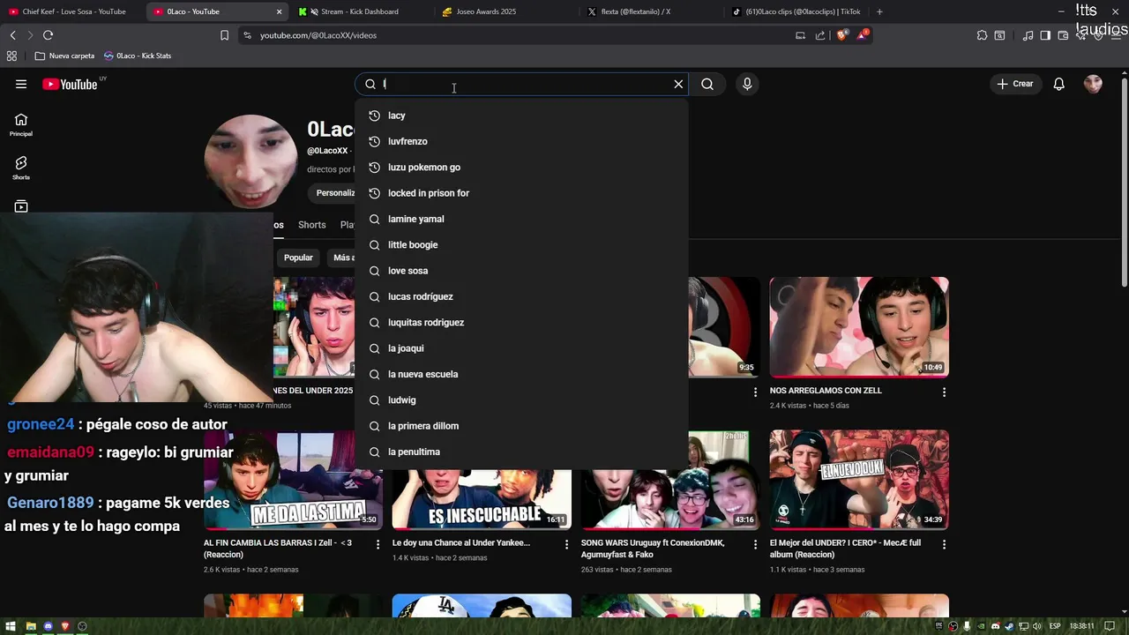Open Shorts from the left sidebar
This screenshot has height=635, width=1129.
[21, 168]
